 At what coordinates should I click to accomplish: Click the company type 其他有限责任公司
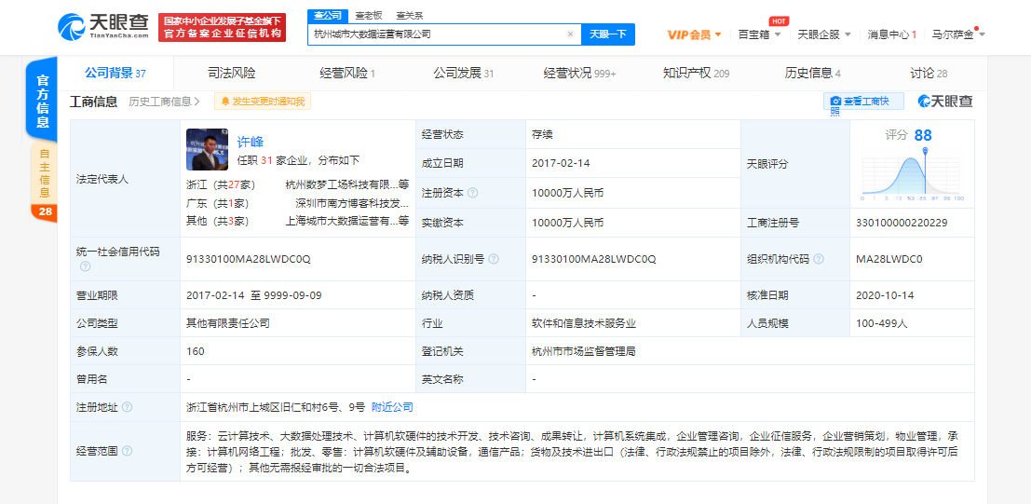tap(227, 323)
